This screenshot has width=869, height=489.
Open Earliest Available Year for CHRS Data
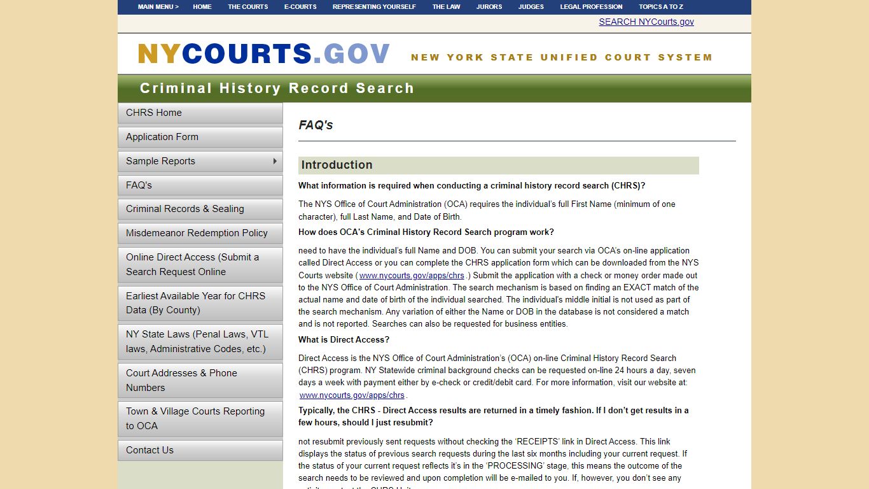[x=200, y=303]
